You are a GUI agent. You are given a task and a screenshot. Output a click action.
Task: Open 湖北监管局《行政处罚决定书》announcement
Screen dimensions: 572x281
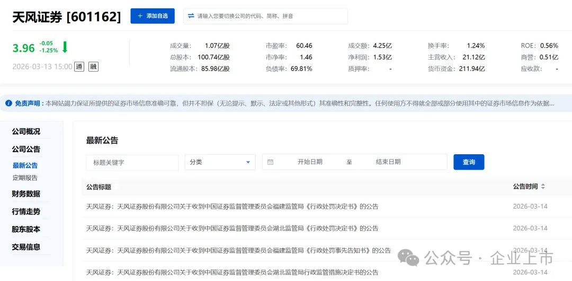pos(233,229)
